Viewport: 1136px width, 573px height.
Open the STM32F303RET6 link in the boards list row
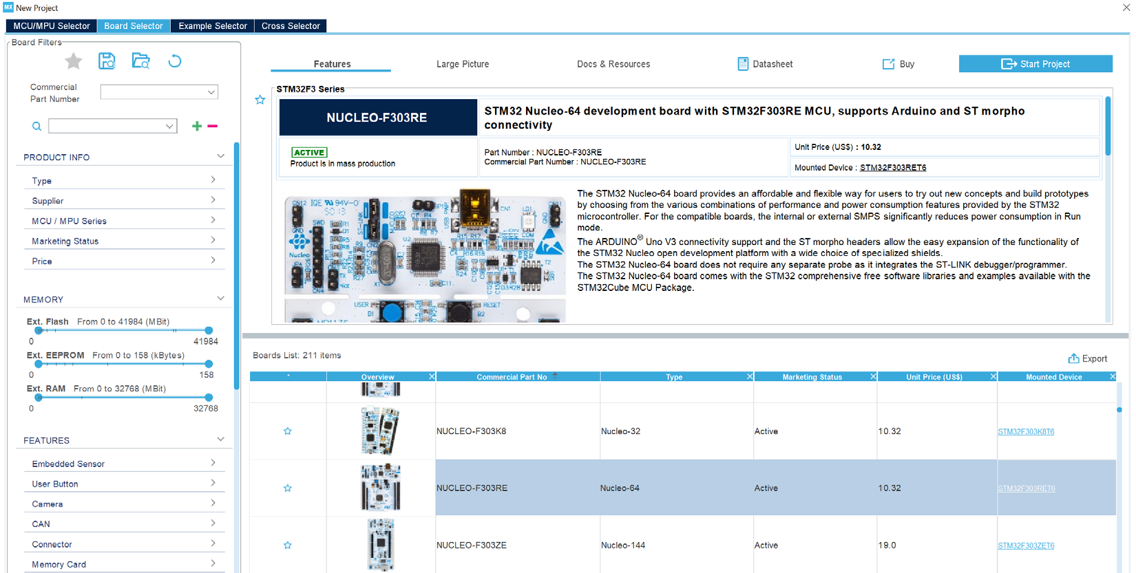pyautogui.click(x=1026, y=489)
